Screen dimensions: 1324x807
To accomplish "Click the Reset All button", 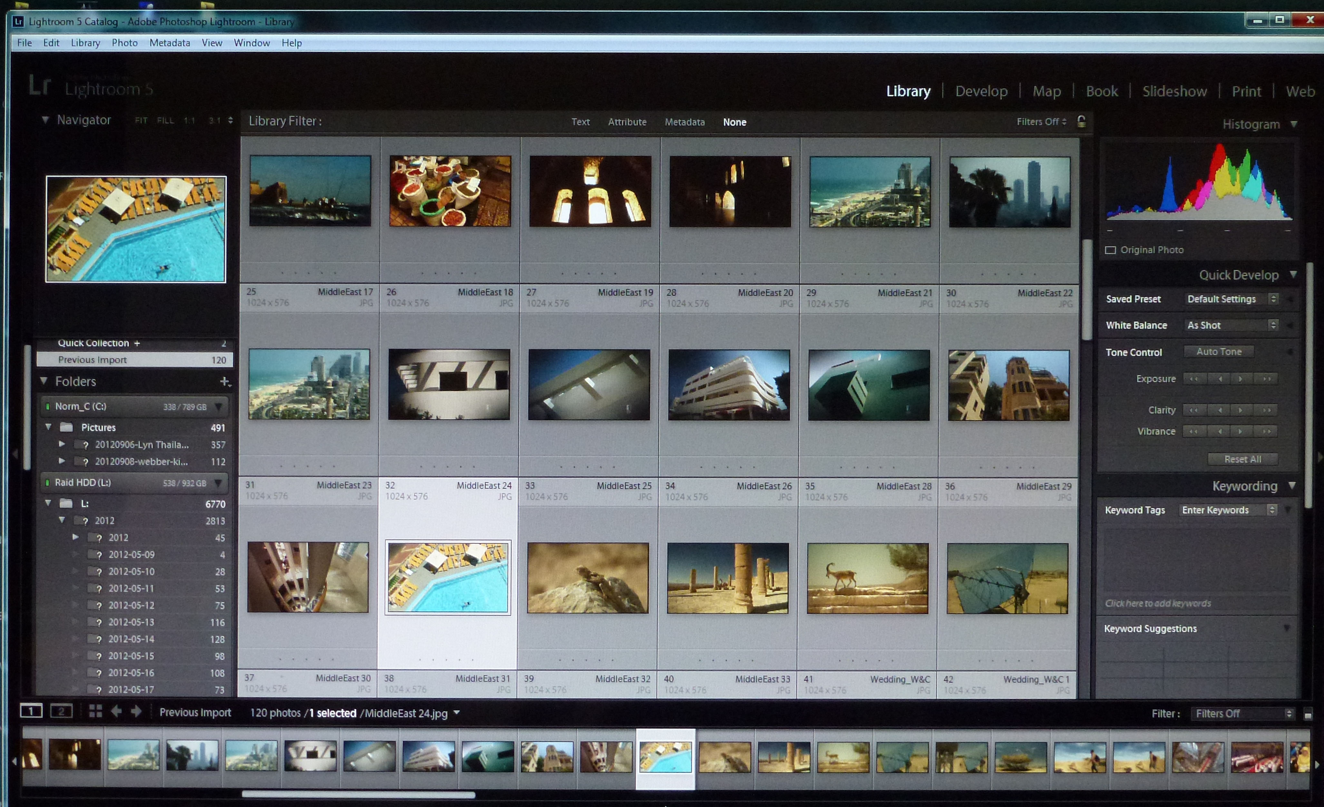I will pos(1242,459).
